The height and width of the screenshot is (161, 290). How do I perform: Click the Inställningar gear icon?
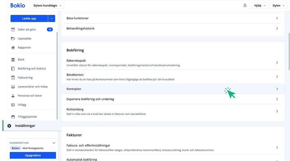9,126
